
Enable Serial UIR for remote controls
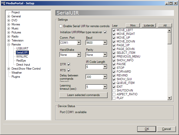coord(61,26)
